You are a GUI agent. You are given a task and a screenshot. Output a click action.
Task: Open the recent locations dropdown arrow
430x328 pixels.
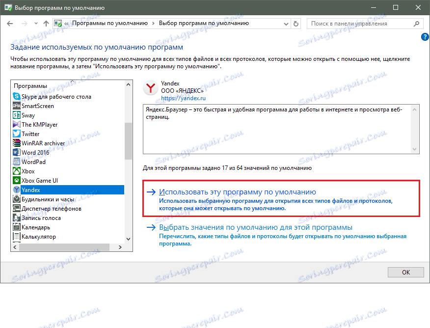tap(36, 24)
